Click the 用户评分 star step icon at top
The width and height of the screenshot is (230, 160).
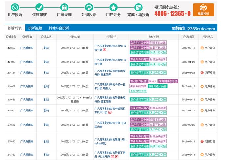(113, 7)
